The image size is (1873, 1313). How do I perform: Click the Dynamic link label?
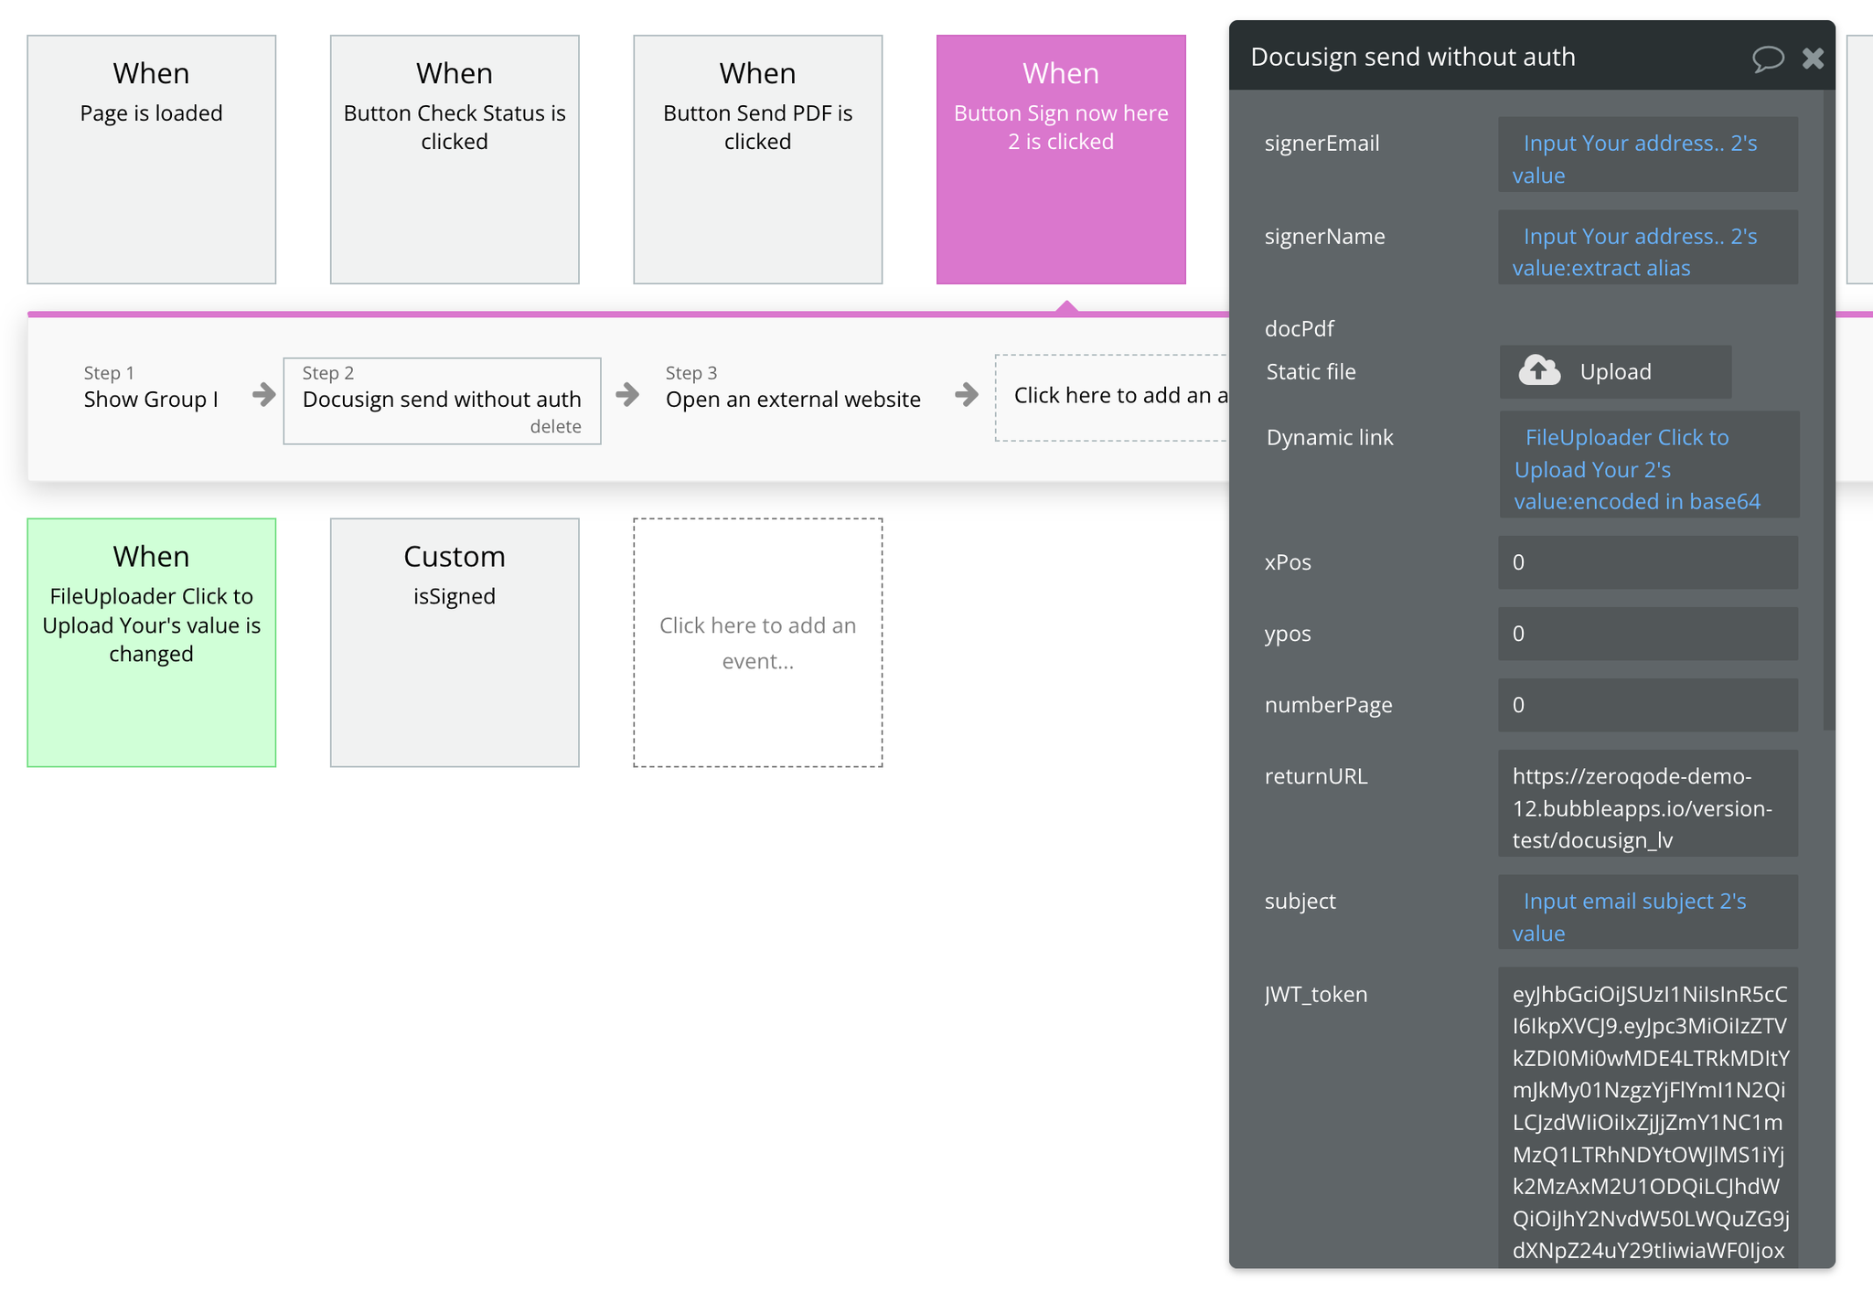point(1330,438)
